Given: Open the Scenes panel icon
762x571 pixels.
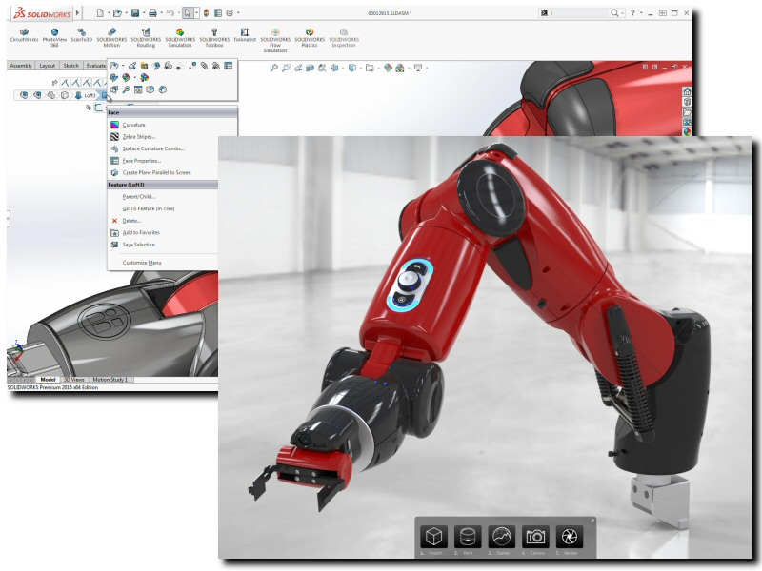Looking at the screenshot, I should point(499,534).
